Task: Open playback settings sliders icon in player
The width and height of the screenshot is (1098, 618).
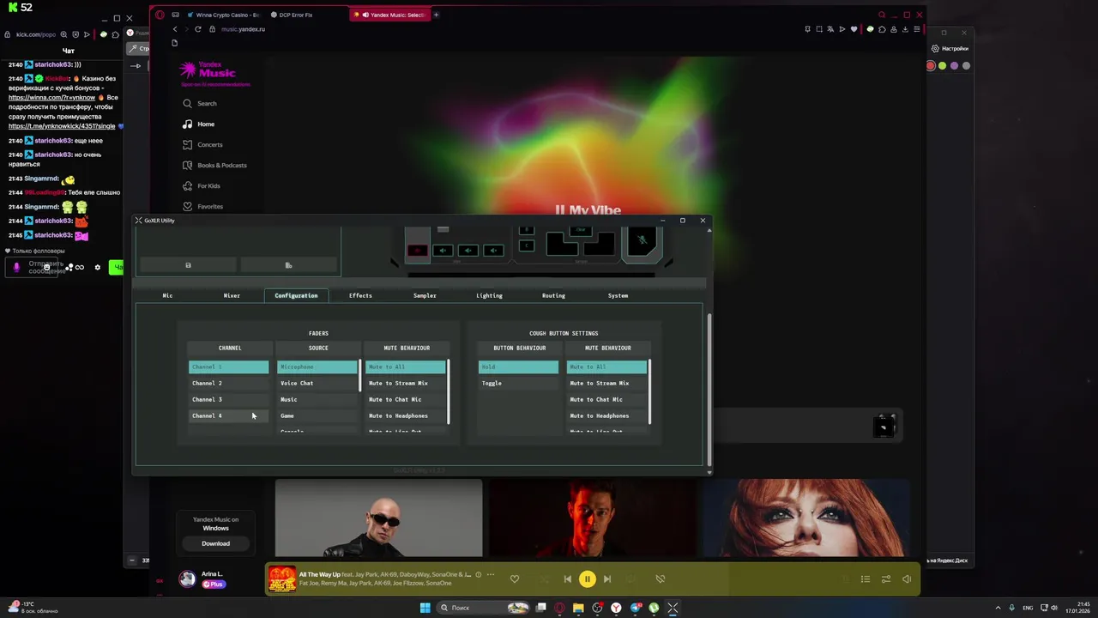Action: 886,579
